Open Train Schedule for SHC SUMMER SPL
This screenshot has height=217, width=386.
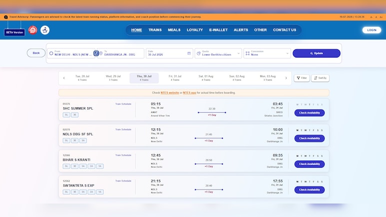pyautogui.click(x=123, y=104)
